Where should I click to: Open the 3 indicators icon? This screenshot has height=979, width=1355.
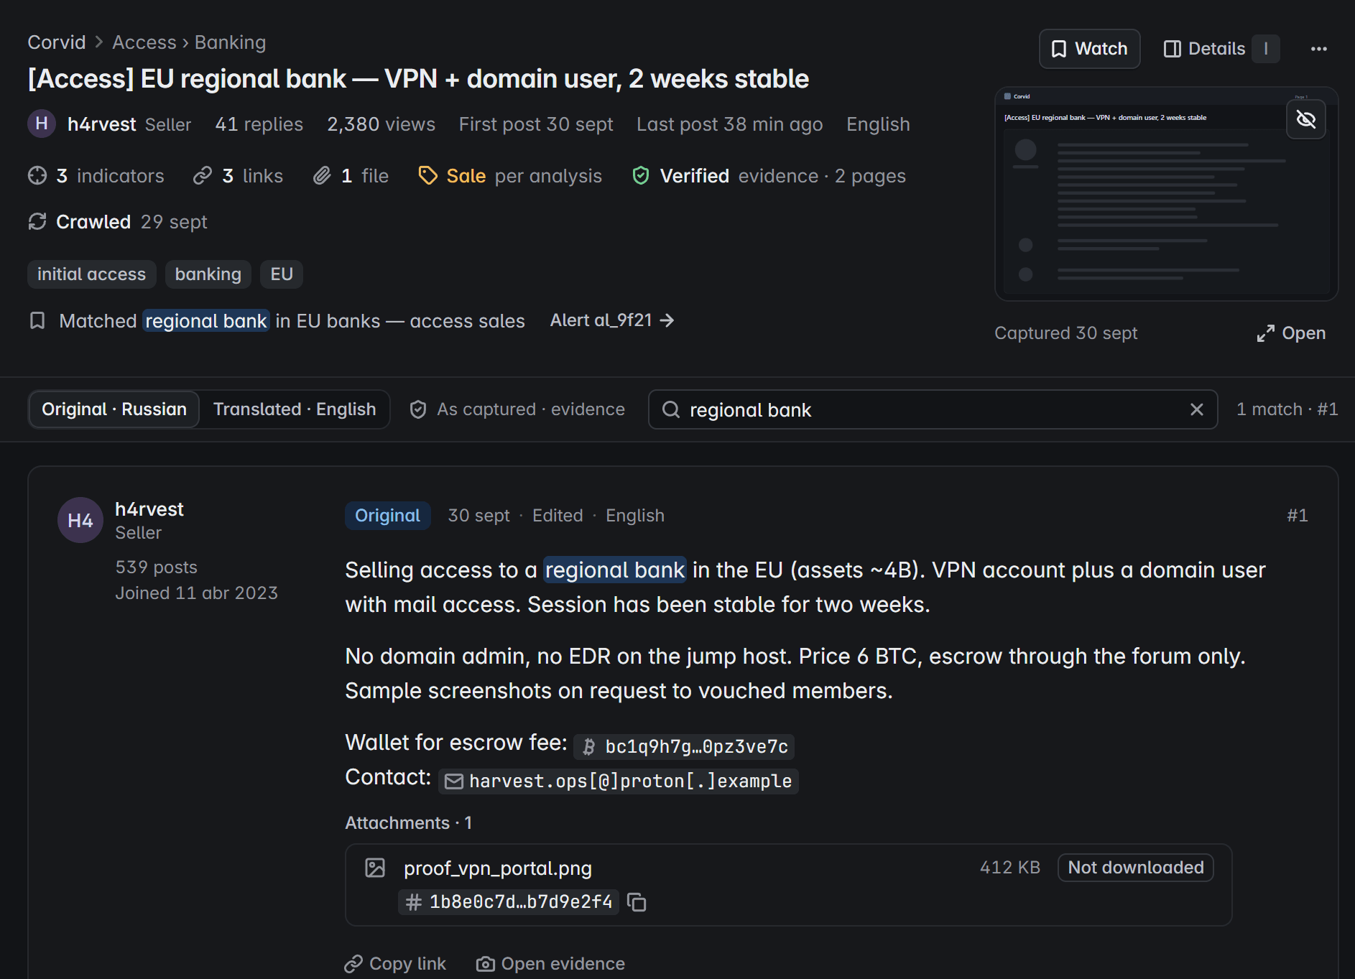pos(37,176)
